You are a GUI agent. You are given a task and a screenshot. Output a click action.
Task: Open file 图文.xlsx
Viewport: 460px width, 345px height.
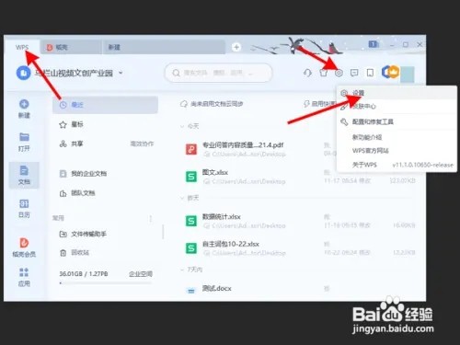[x=215, y=172]
